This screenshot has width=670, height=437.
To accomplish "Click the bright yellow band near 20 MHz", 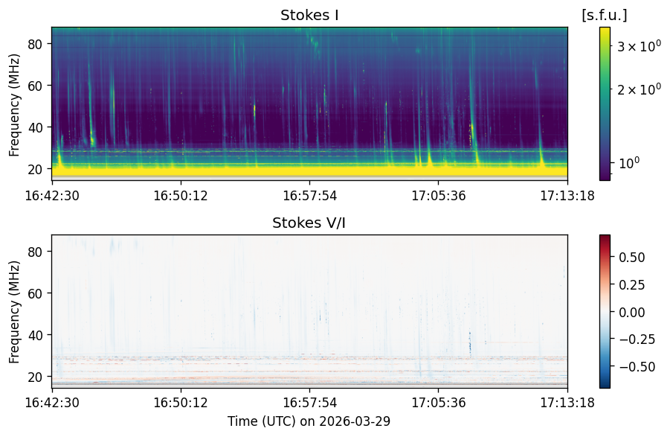I will point(309,170).
